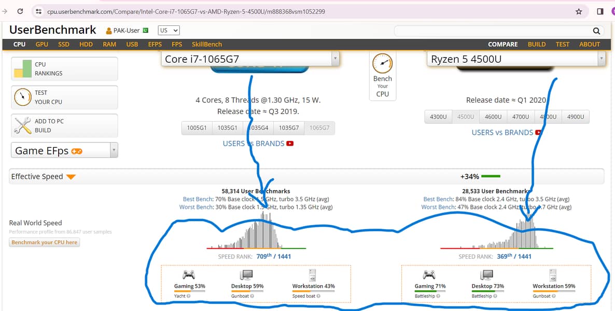Collapse the Effective Speed section arrow
This screenshot has width=615, height=311.
71,177
